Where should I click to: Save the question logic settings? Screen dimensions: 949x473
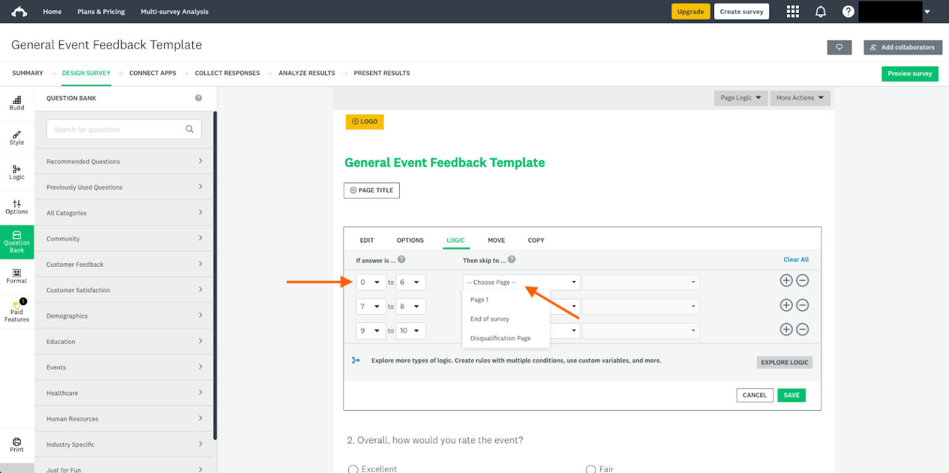791,395
